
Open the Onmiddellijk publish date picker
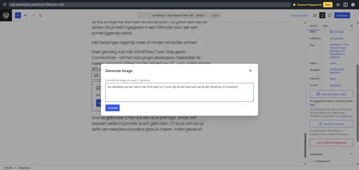pyautogui.click(x=337, y=38)
